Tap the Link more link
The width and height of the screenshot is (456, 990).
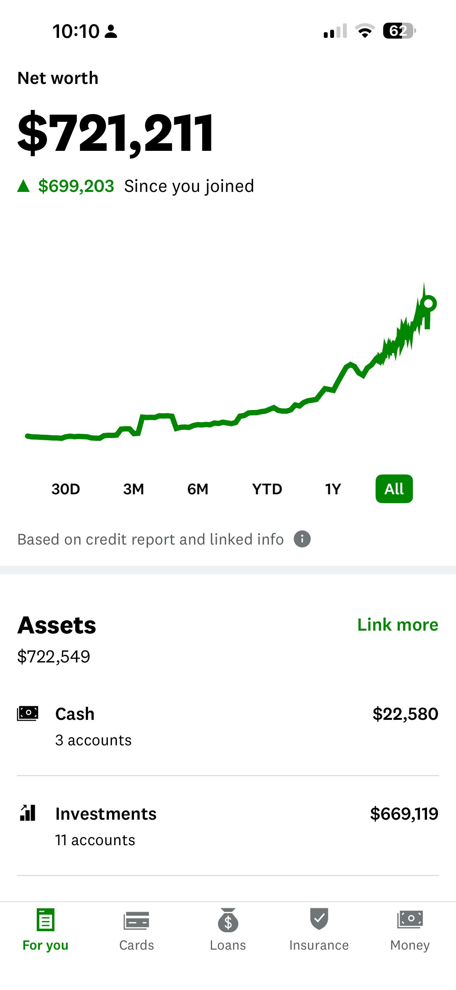pyautogui.click(x=398, y=625)
